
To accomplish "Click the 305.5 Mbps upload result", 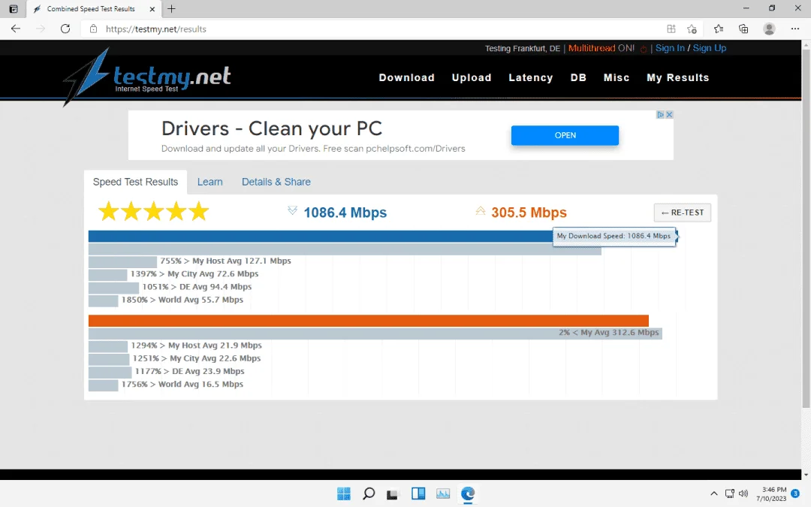I will point(529,213).
